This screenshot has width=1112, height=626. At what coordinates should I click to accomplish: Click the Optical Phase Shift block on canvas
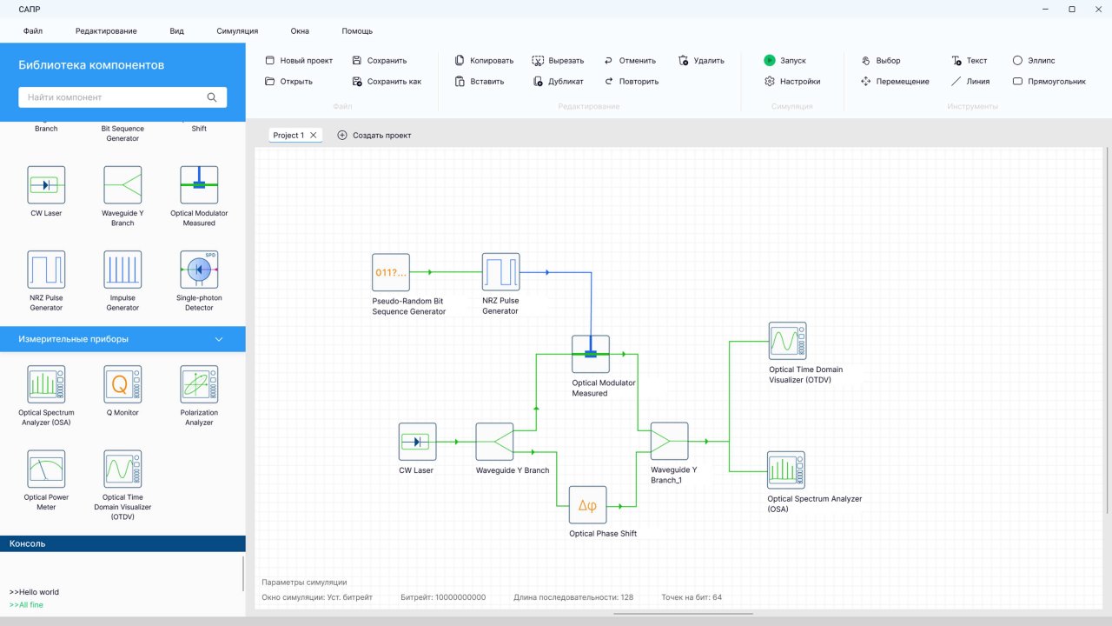tap(588, 505)
